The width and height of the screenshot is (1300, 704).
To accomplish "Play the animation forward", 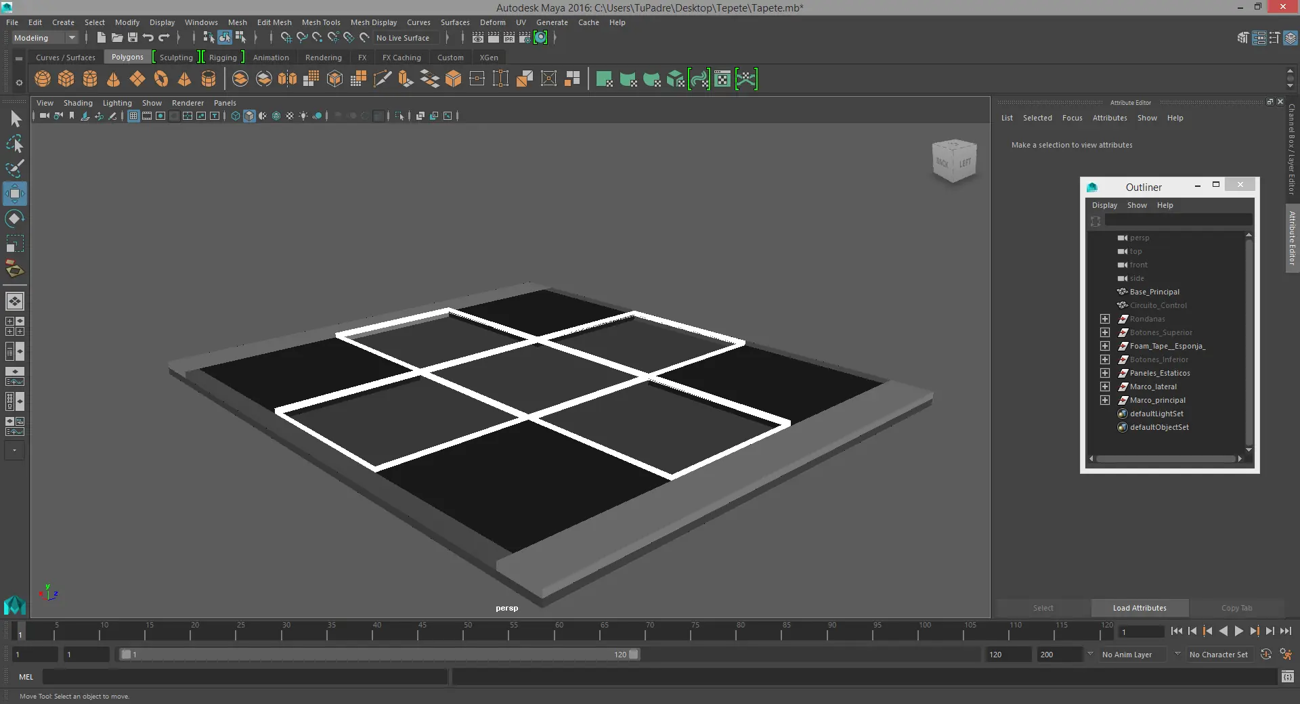I will click(1238, 631).
